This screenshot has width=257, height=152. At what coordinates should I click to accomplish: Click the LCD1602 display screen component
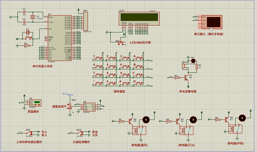pyautogui.click(x=138, y=17)
